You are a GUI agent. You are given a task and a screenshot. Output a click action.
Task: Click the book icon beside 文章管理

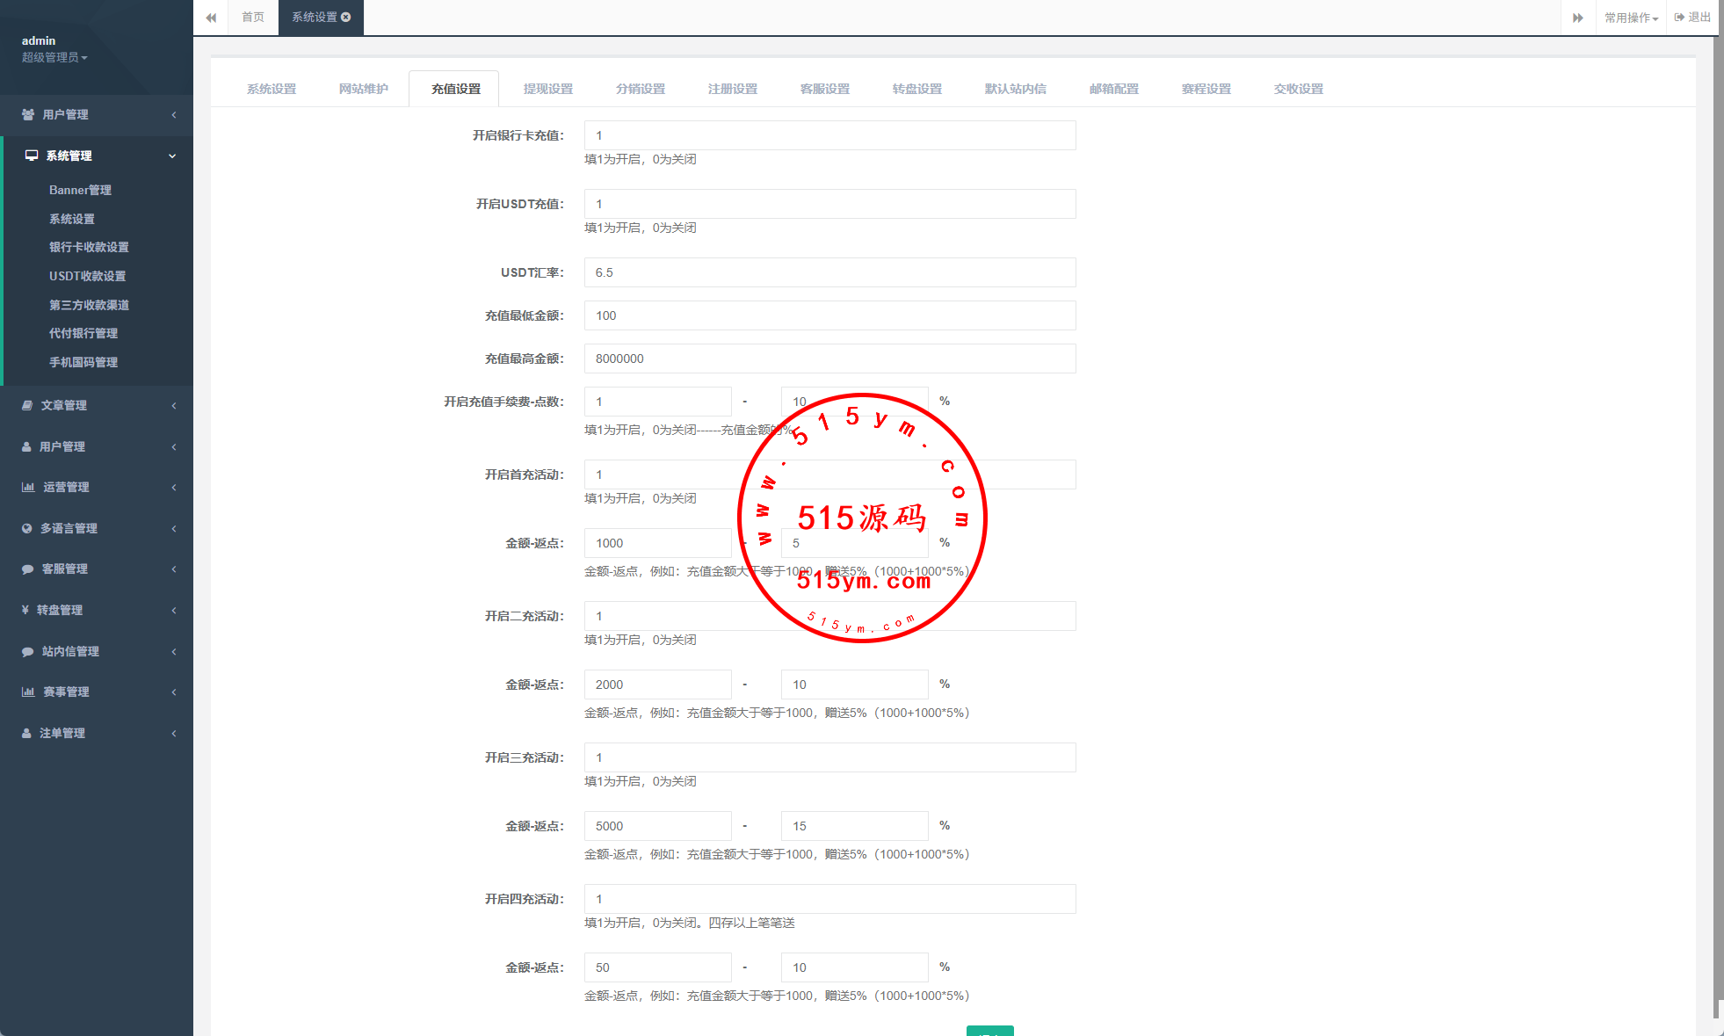click(x=27, y=405)
